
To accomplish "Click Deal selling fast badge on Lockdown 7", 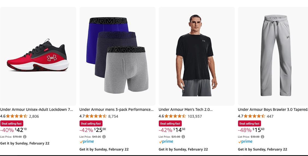I will [12, 123].
